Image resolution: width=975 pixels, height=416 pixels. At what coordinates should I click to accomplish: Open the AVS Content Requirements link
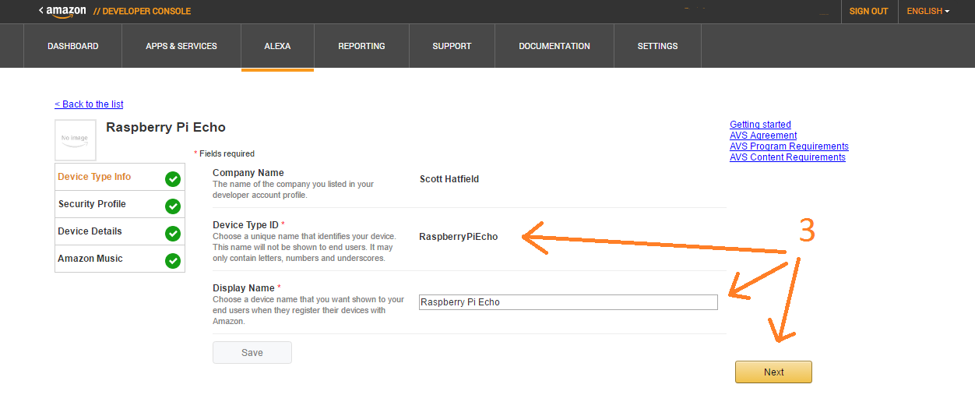(787, 157)
